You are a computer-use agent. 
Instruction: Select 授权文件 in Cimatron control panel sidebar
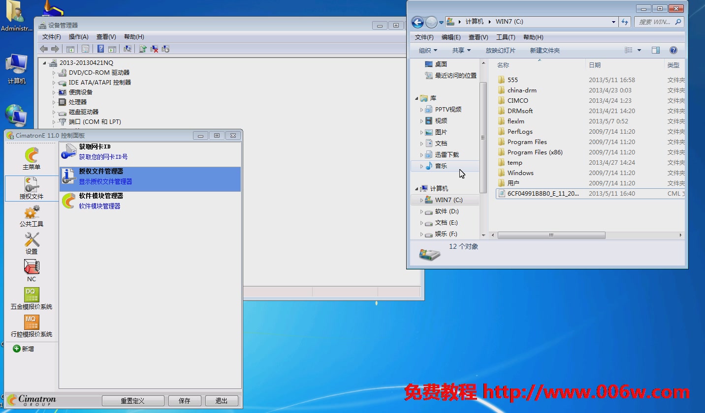click(32, 188)
